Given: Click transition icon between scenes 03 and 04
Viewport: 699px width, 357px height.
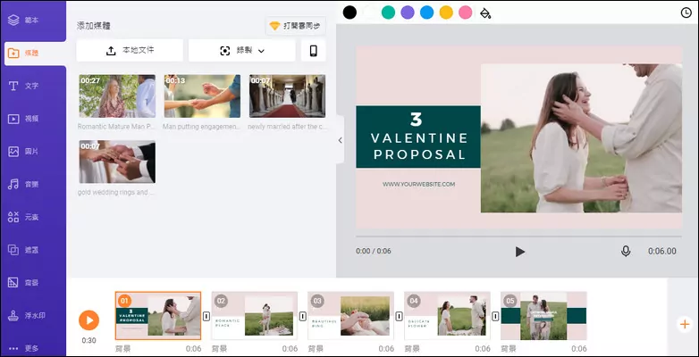Looking at the screenshot, I should 399,316.
